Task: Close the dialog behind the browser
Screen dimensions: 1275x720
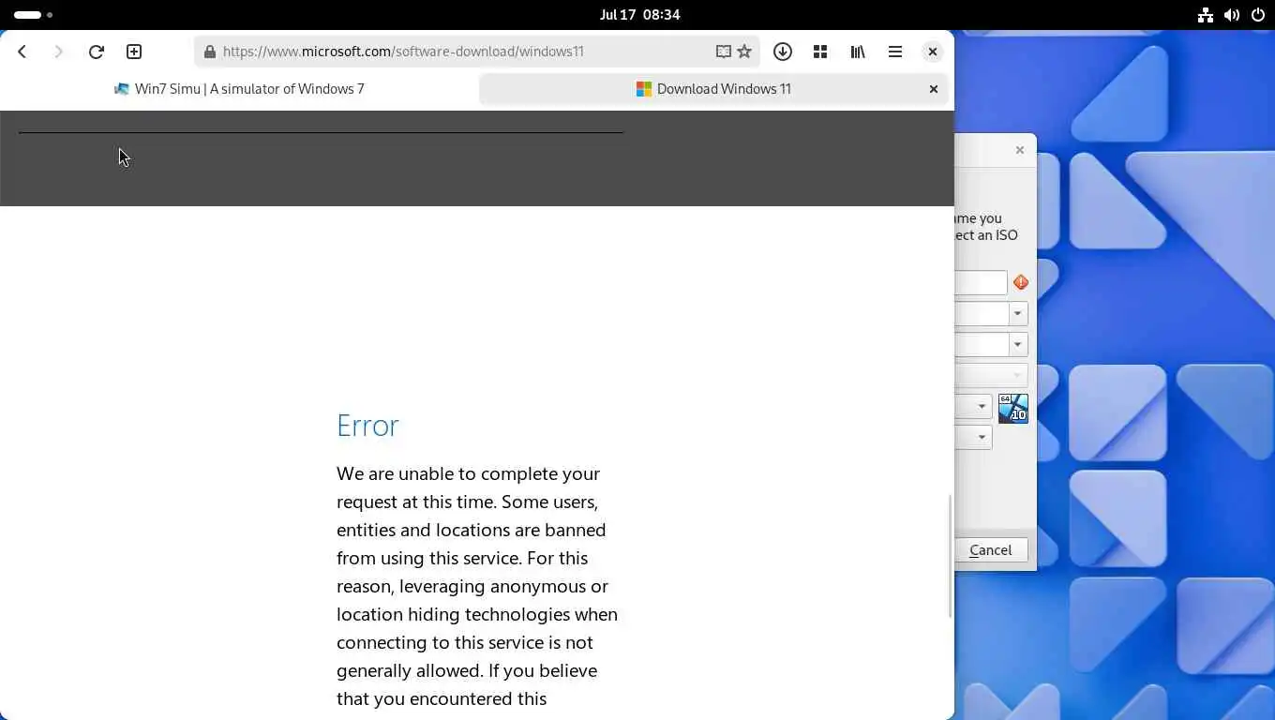Action: 1020,150
